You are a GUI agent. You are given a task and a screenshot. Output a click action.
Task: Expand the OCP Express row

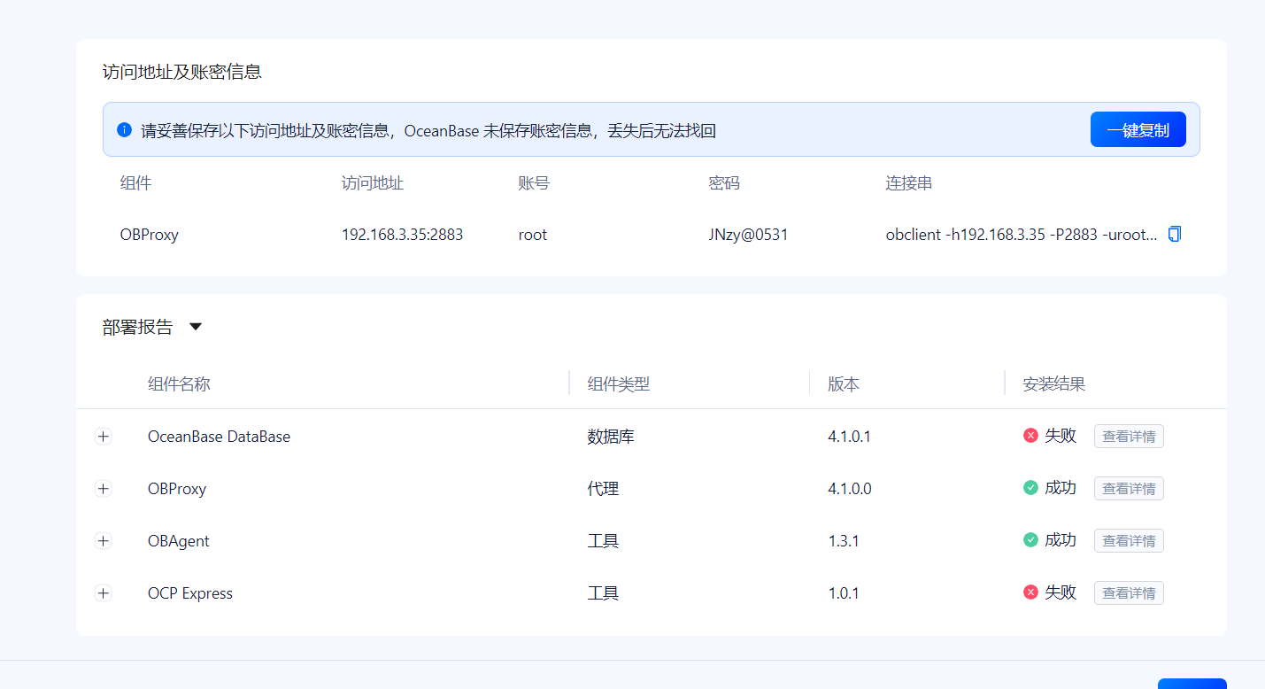pos(104,593)
